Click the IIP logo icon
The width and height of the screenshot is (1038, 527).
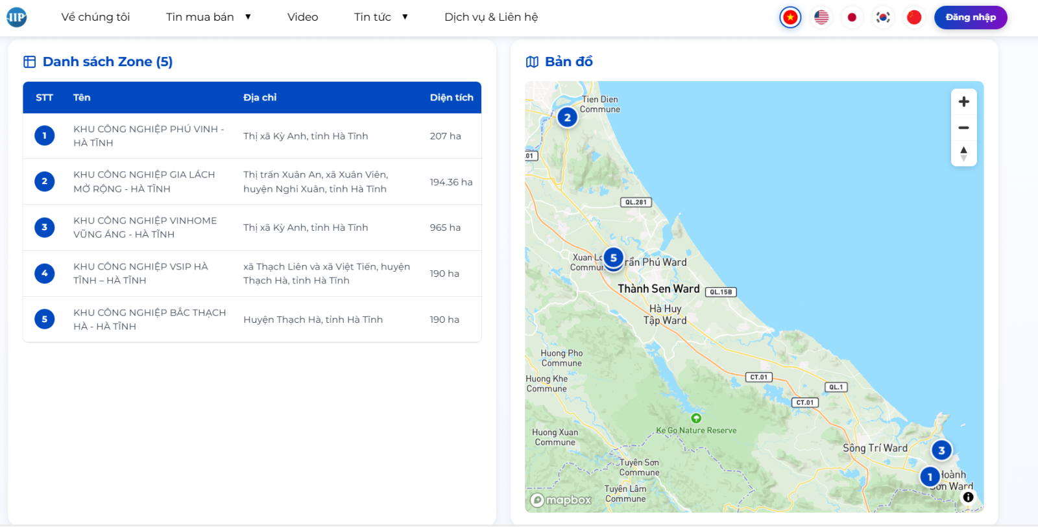[x=17, y=18]
